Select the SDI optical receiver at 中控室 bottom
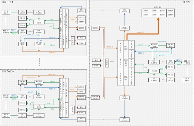The image size is (194, 126). click(125, 120)
